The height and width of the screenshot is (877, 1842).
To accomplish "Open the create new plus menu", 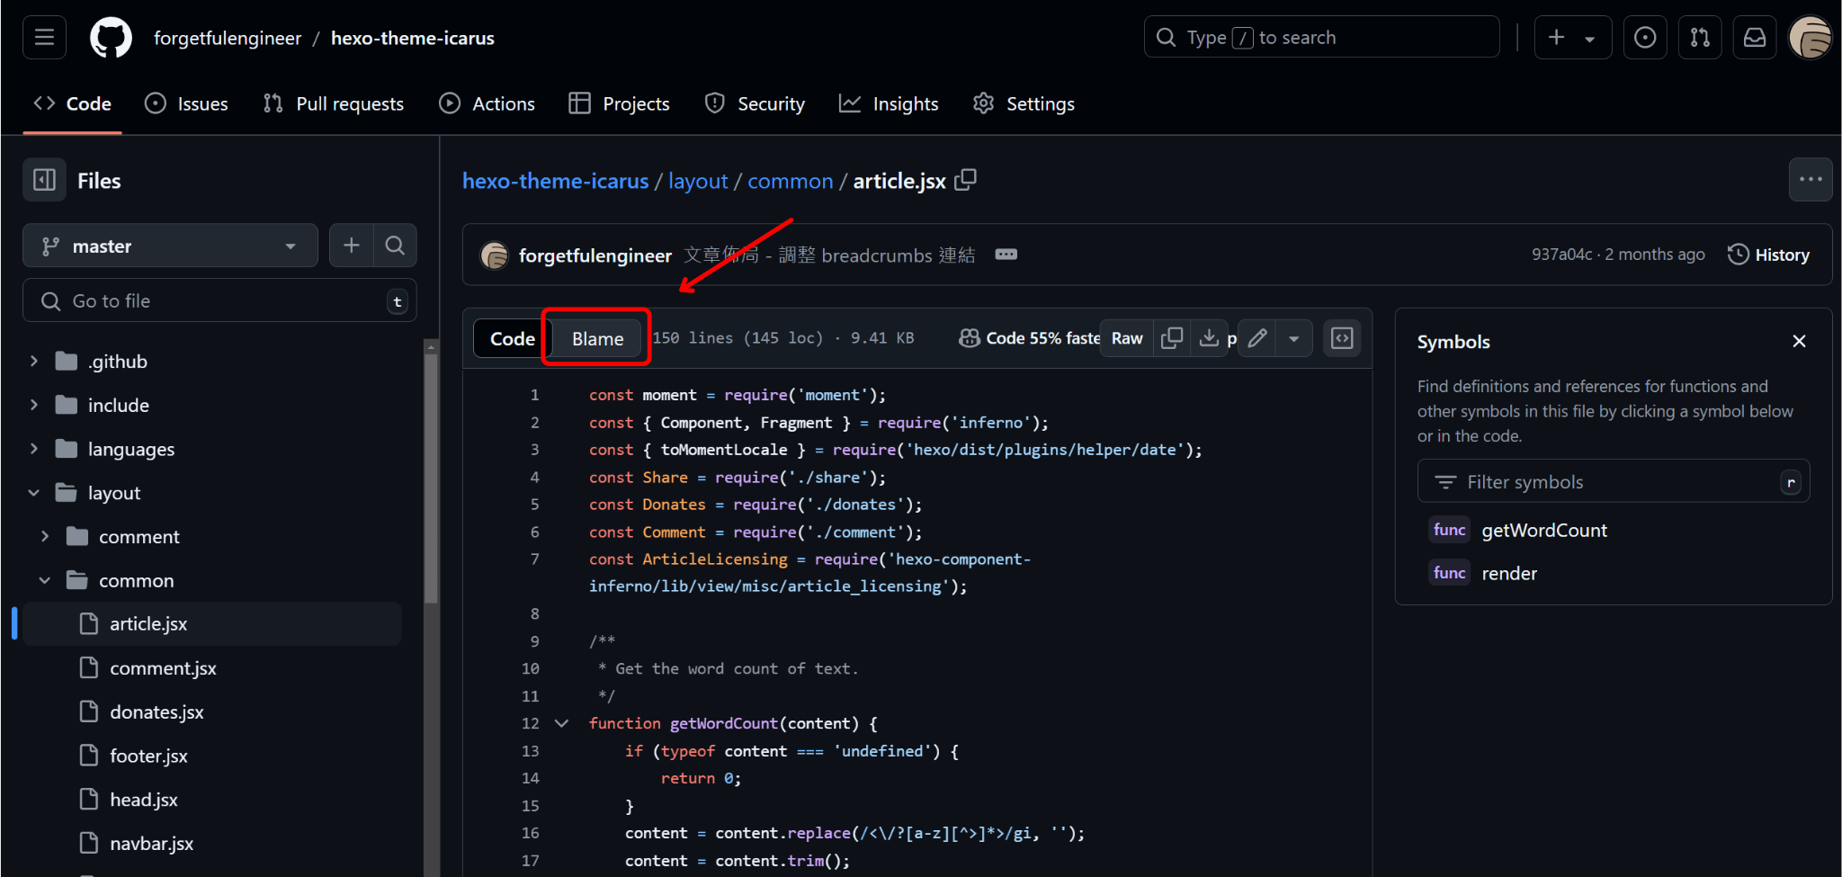I will coord(1571,38).
